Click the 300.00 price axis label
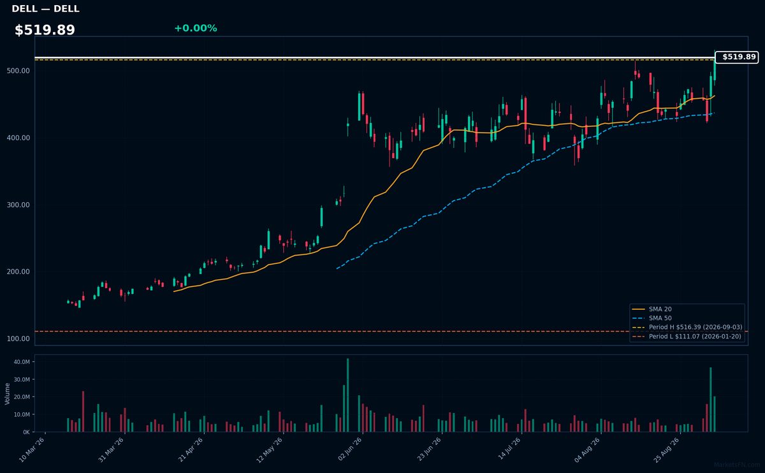The width and height of the screenshot is (765, 473). click(x=19, y=205)
